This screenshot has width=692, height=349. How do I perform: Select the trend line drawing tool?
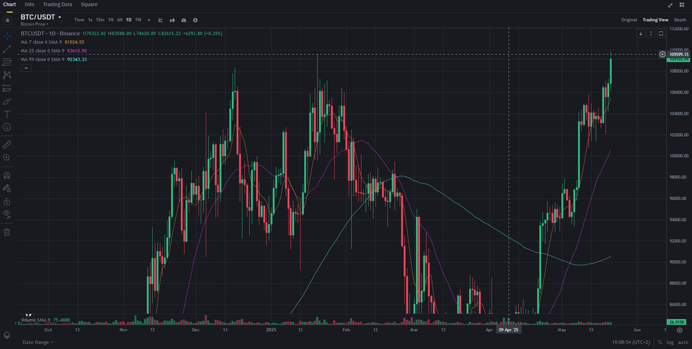pyautogui.click(x=7, y=49)
